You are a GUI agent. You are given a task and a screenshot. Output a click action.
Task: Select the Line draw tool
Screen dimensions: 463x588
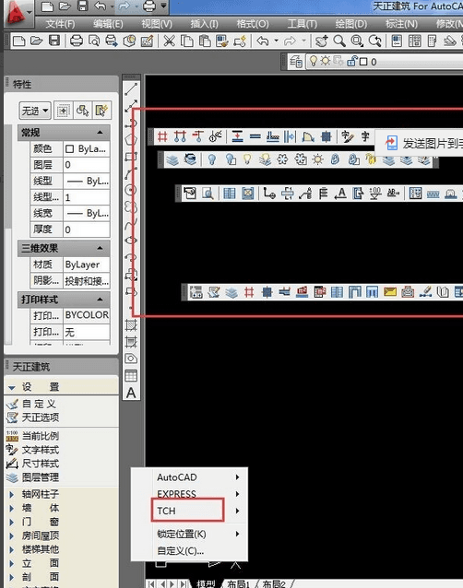click(x=131, y=89)
